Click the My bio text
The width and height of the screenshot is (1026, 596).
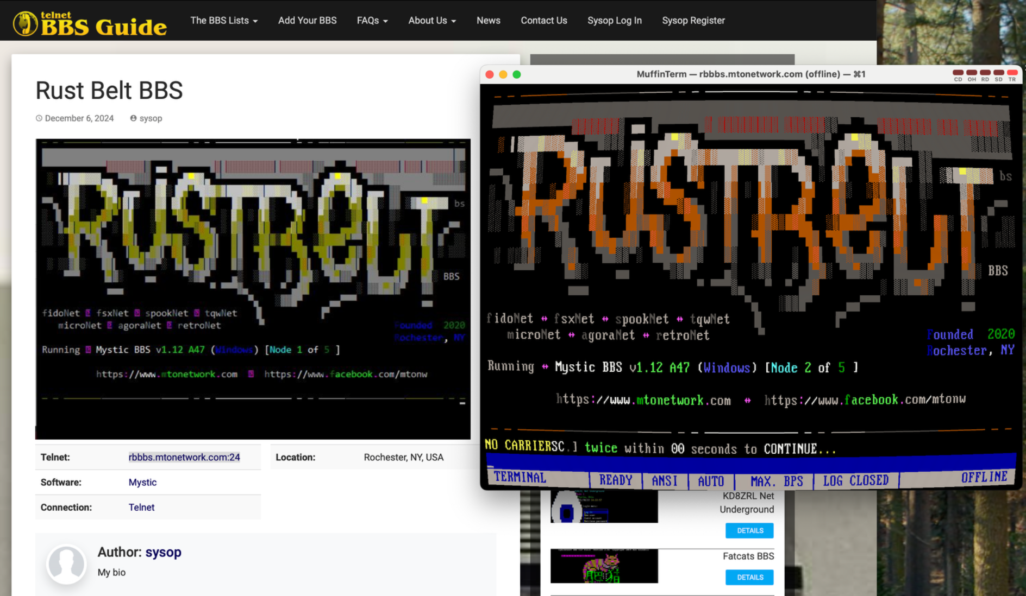tap(111, 572)
